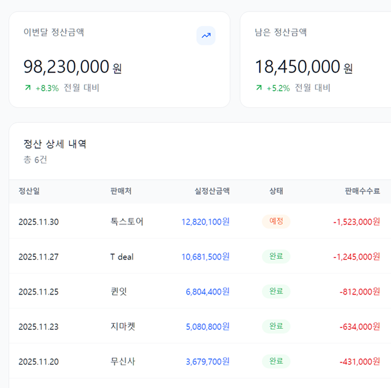The image size is (391, 388).
Task: Click the 실정산금액 column header
Action: (212, 191)
